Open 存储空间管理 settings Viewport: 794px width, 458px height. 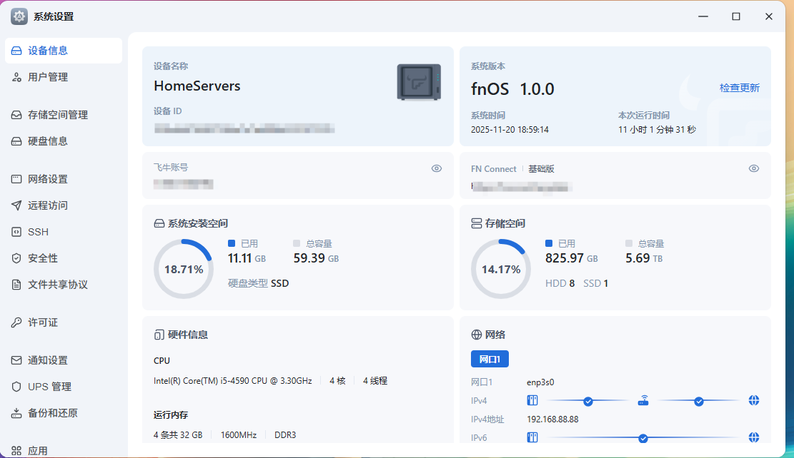64,115
